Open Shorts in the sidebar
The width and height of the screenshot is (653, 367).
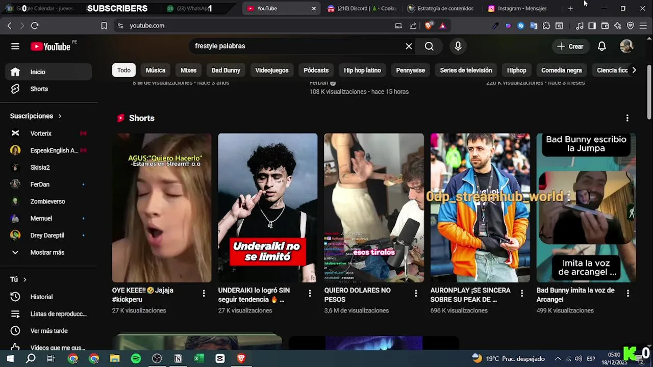[x=48, y=89]
